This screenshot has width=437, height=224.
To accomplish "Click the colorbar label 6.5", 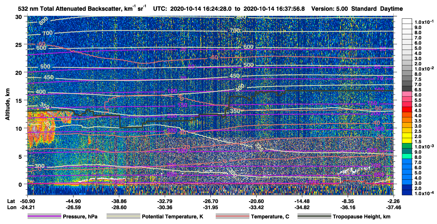I will pos(418,90).
